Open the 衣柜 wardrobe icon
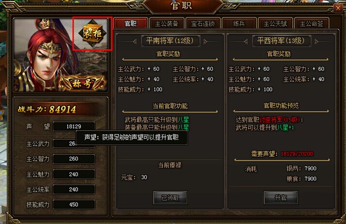This screenshot has height=224, width=346. pyautogui.click(x=93, y=33)
